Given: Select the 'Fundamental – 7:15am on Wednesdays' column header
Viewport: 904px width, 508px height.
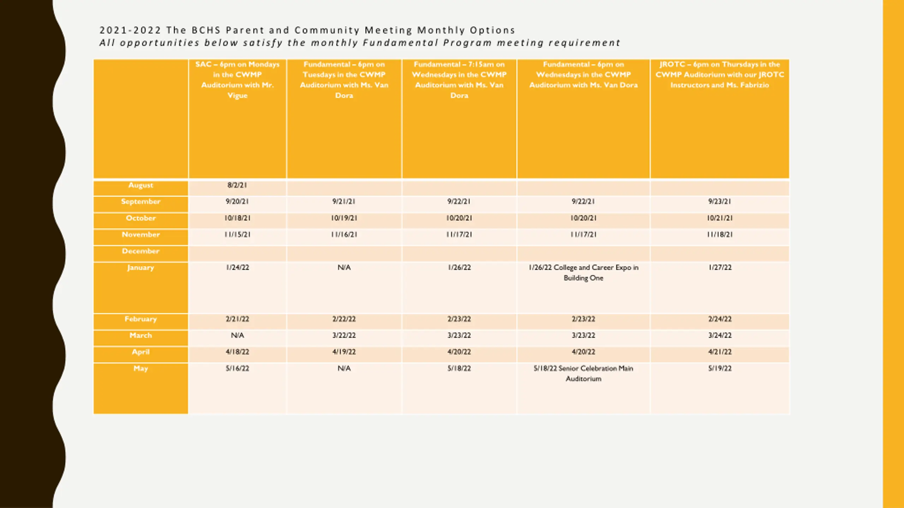Looking at the screenshot, I should [x=459, y=119].
